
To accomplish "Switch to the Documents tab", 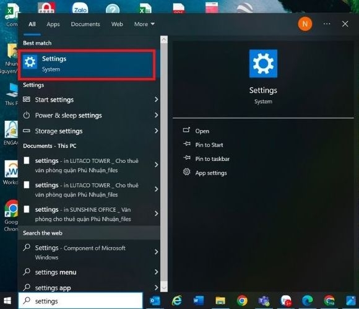I will click(x=85, y=24).
